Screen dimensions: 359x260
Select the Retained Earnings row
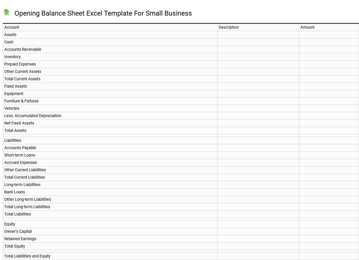tap(20, 239)
